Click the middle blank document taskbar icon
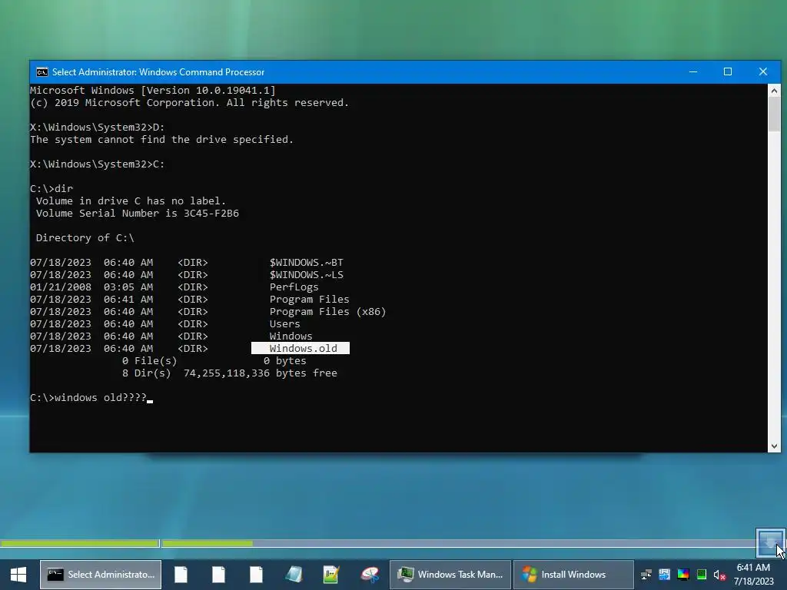 (219, 575)
